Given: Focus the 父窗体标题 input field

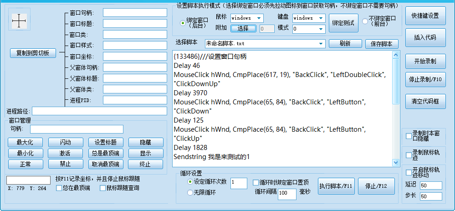Looking at the screenshot, I should (135, 78).
